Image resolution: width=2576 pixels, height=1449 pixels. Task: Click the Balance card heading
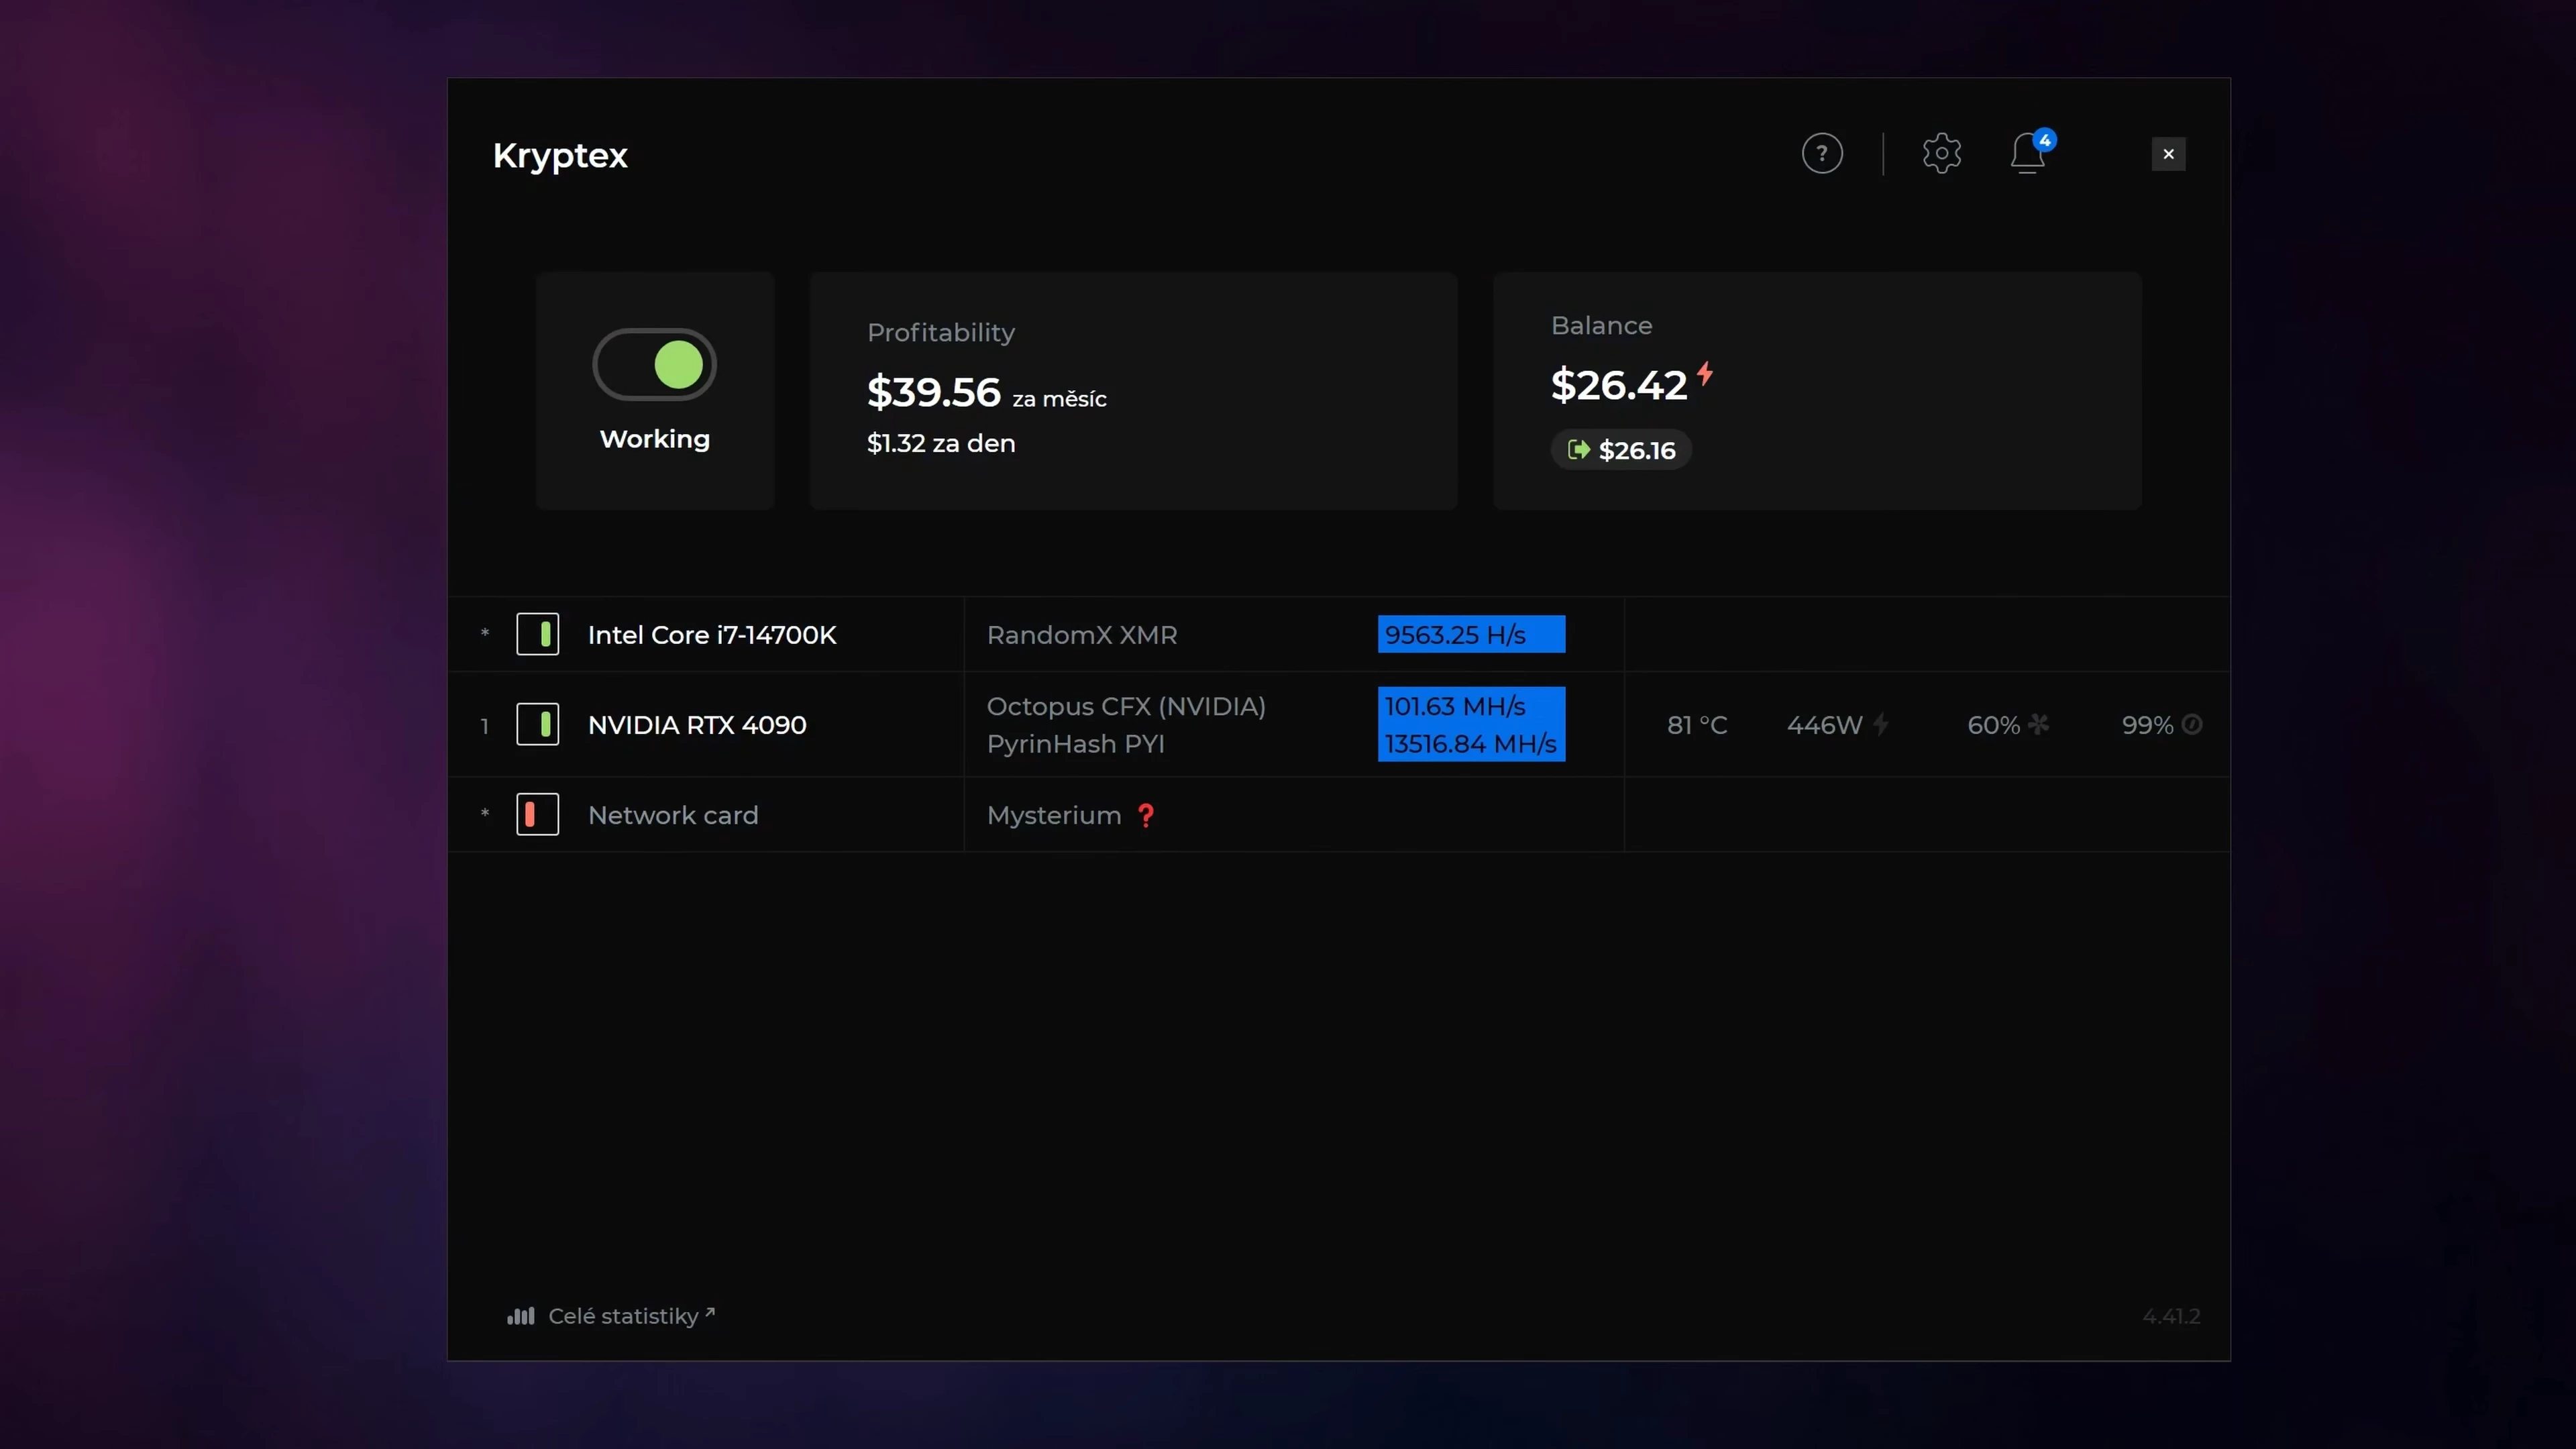[x=1601, y=325]
